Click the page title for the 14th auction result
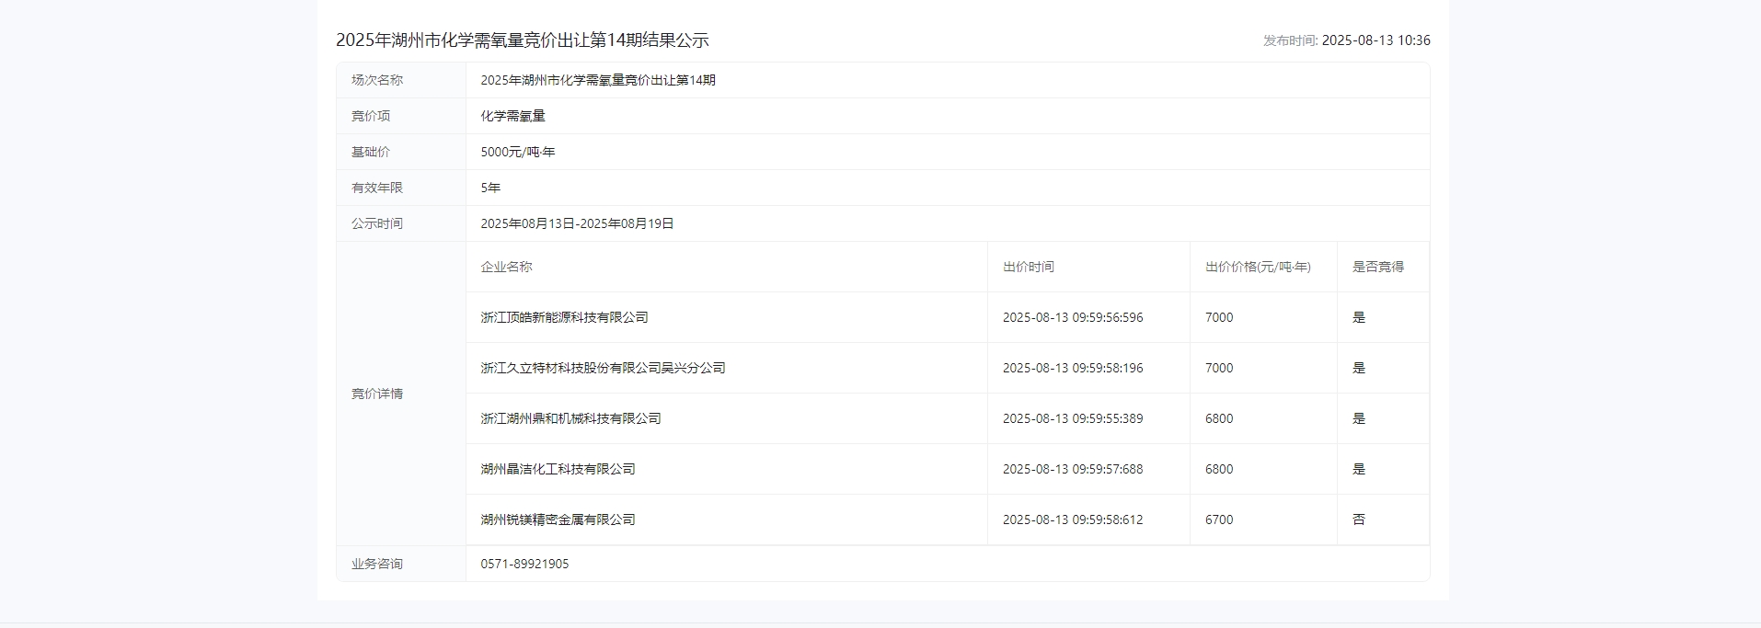Screen dimensions: 1761x628 tap(522, 40)
